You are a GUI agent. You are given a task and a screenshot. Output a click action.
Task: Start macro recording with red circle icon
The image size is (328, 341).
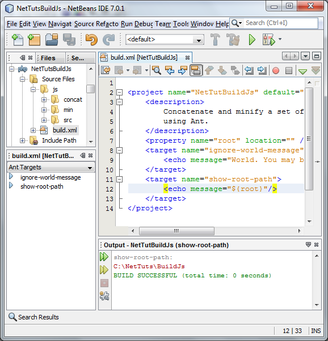(x=276, y=70)
